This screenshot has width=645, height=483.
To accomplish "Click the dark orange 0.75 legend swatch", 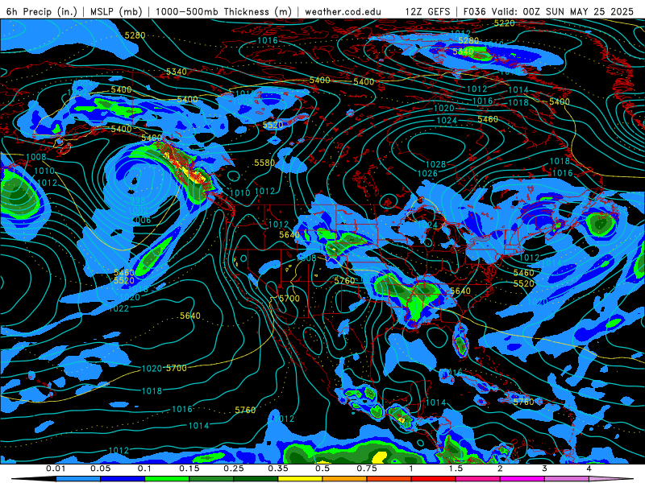I will [x=389, y=479].
